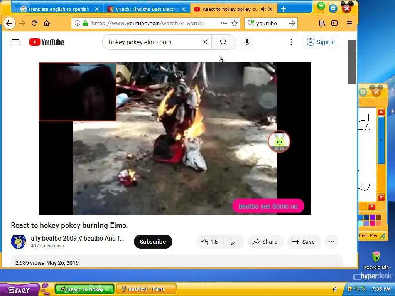Image resolution: width=395 pixels, height=296 pixels.
Task: Open the browser library icon
Action: 322,24
